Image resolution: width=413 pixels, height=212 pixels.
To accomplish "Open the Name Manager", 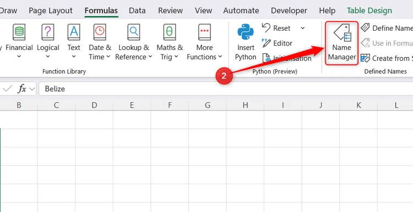I will (x=342, y=43).
